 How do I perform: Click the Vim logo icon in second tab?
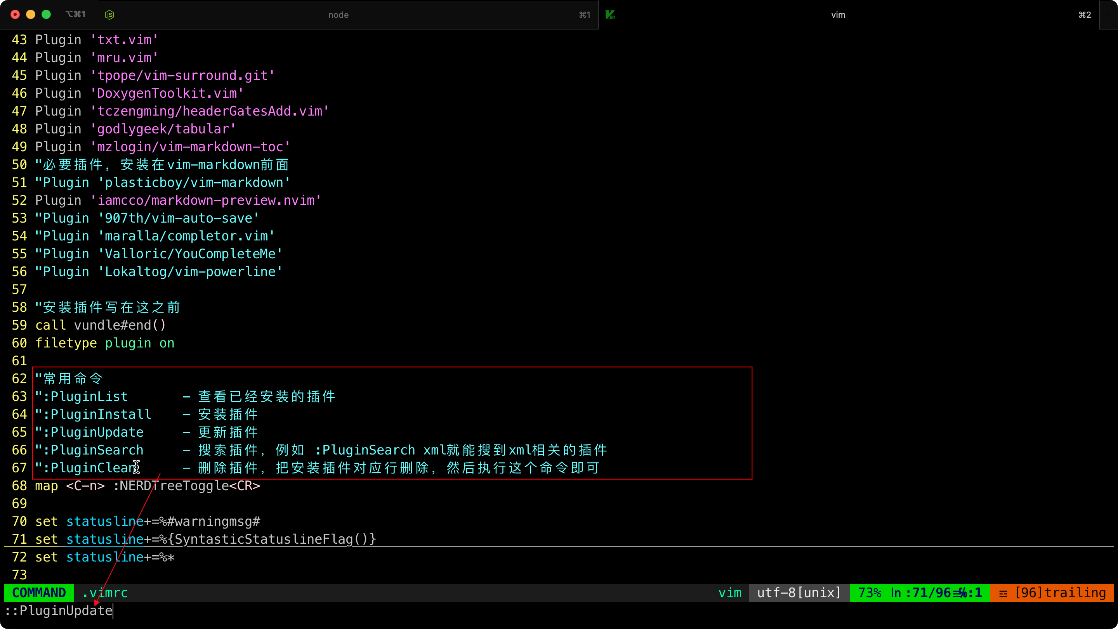click(610, 15)
